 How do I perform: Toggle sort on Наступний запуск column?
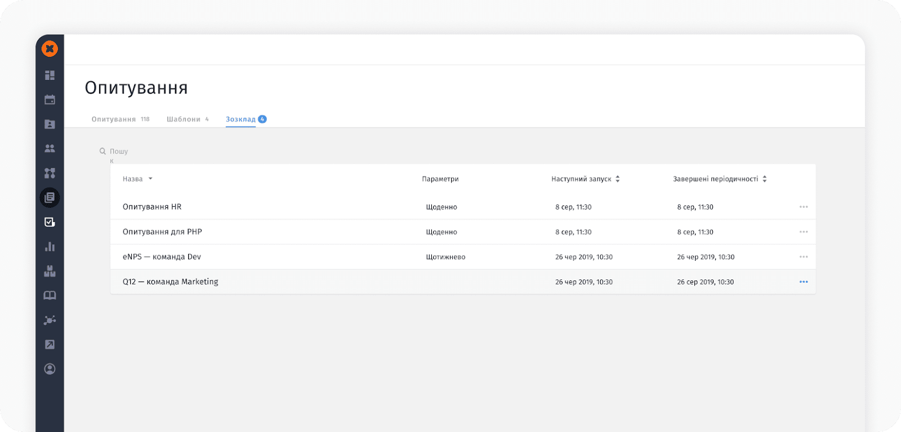click(x=617, y=179)
